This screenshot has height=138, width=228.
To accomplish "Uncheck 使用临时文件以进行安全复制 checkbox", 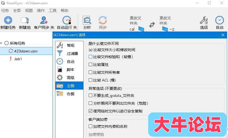I will pyautogui.click(x=90, y=111).
